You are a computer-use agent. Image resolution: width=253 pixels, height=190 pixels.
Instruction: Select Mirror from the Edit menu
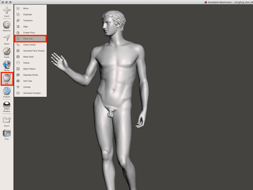pos(26,9)
